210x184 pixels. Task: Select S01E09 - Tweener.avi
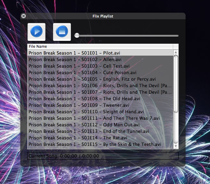[x=100, y=105]
